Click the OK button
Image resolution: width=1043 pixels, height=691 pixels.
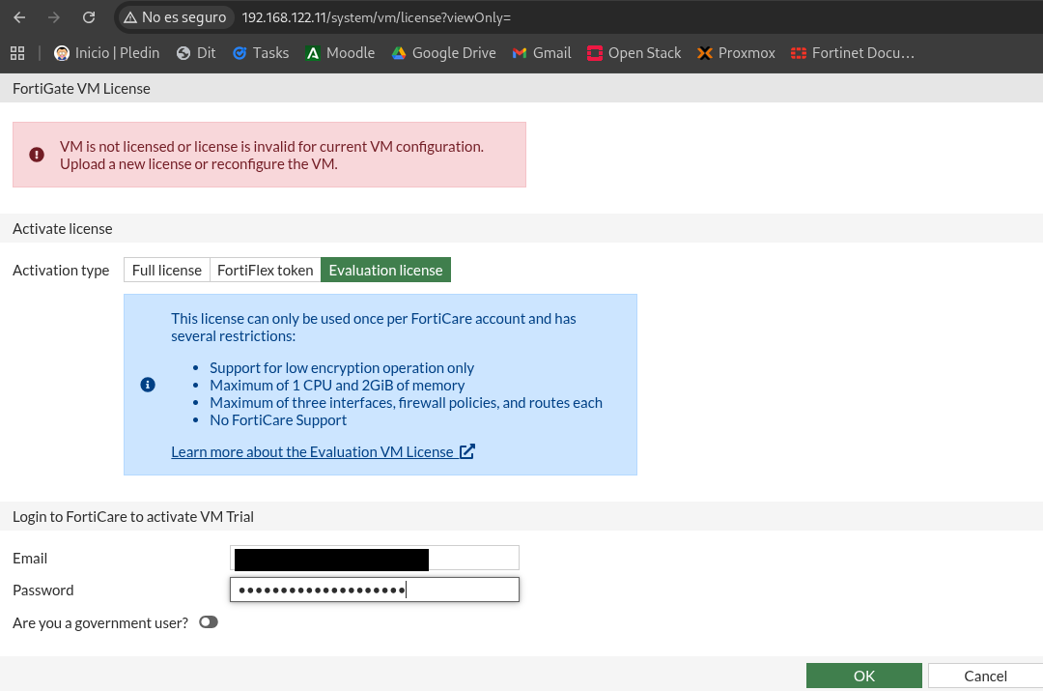point(864,676)
